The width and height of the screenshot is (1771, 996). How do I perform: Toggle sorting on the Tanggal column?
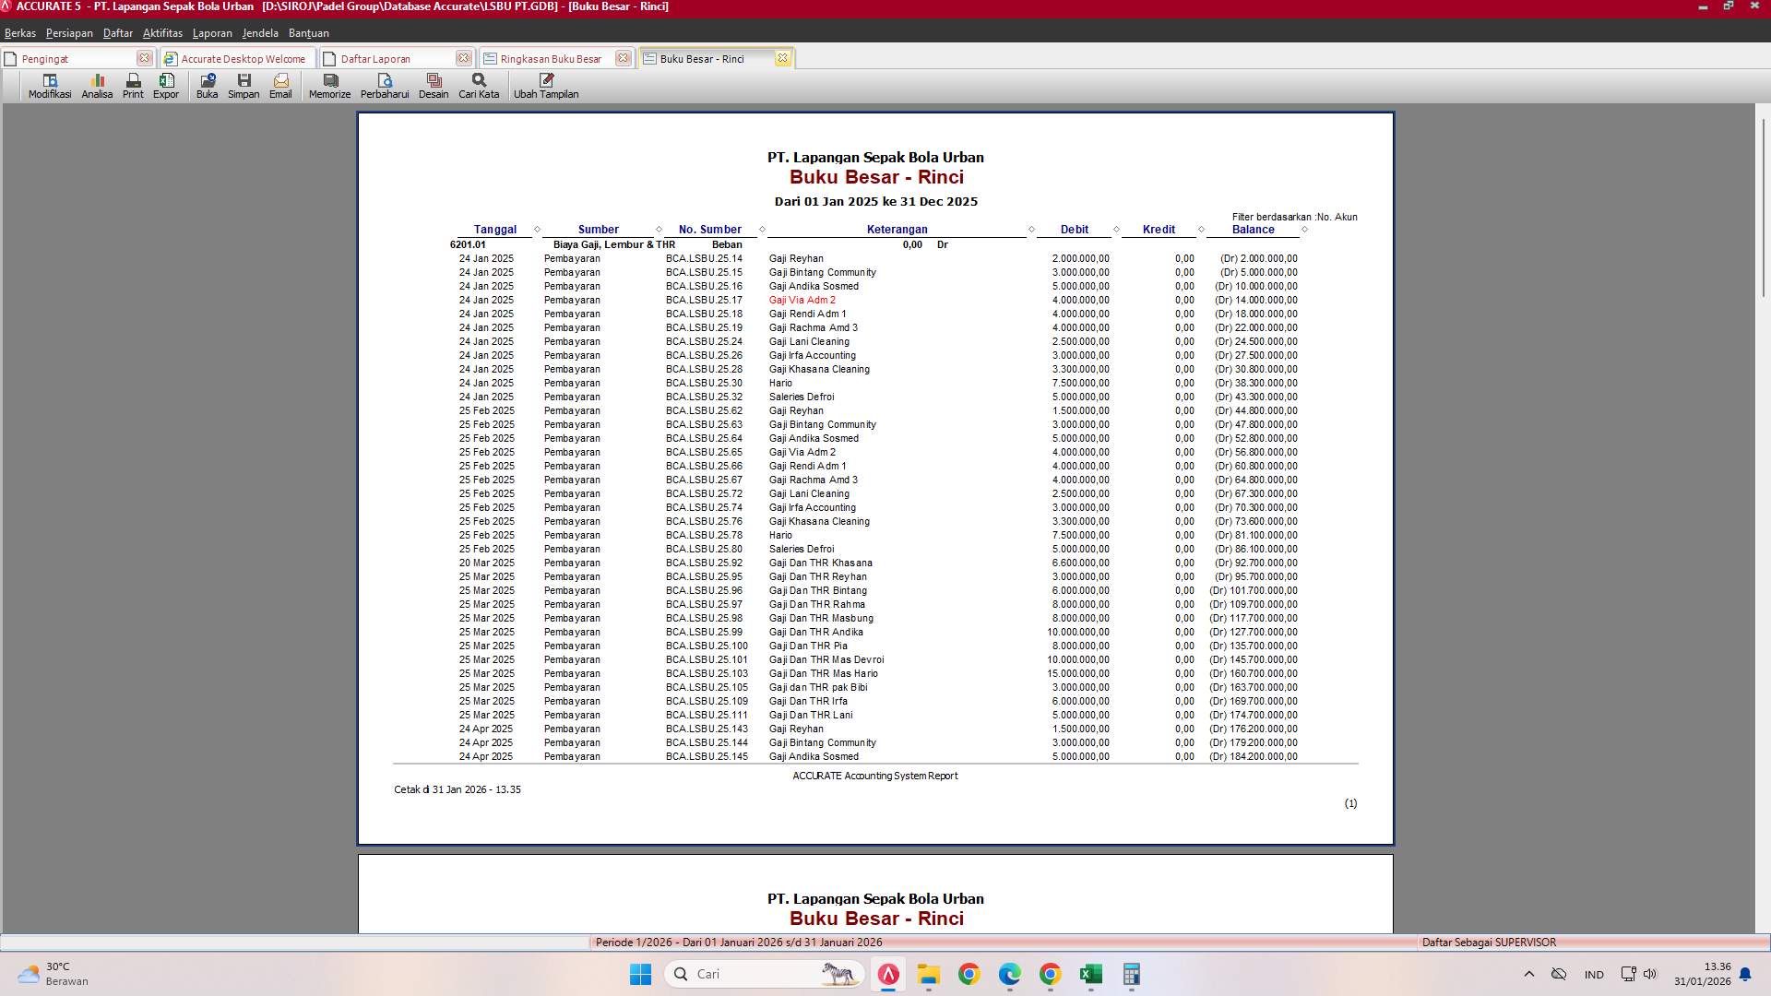pos(495,229)
